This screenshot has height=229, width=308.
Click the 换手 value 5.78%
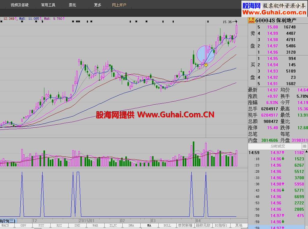tap(302, 96)
